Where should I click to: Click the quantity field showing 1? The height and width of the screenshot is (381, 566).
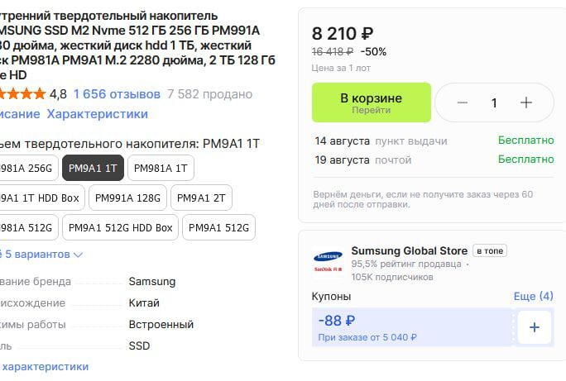pos(494,102)
